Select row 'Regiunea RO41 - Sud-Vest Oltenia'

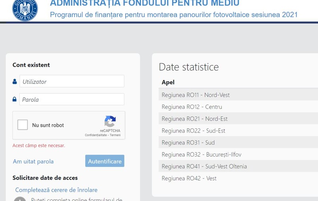(238, 166)
